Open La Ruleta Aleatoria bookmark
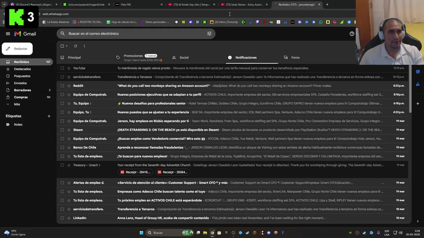Viewport: 424px width, 238px height. [x=56, y=22]
